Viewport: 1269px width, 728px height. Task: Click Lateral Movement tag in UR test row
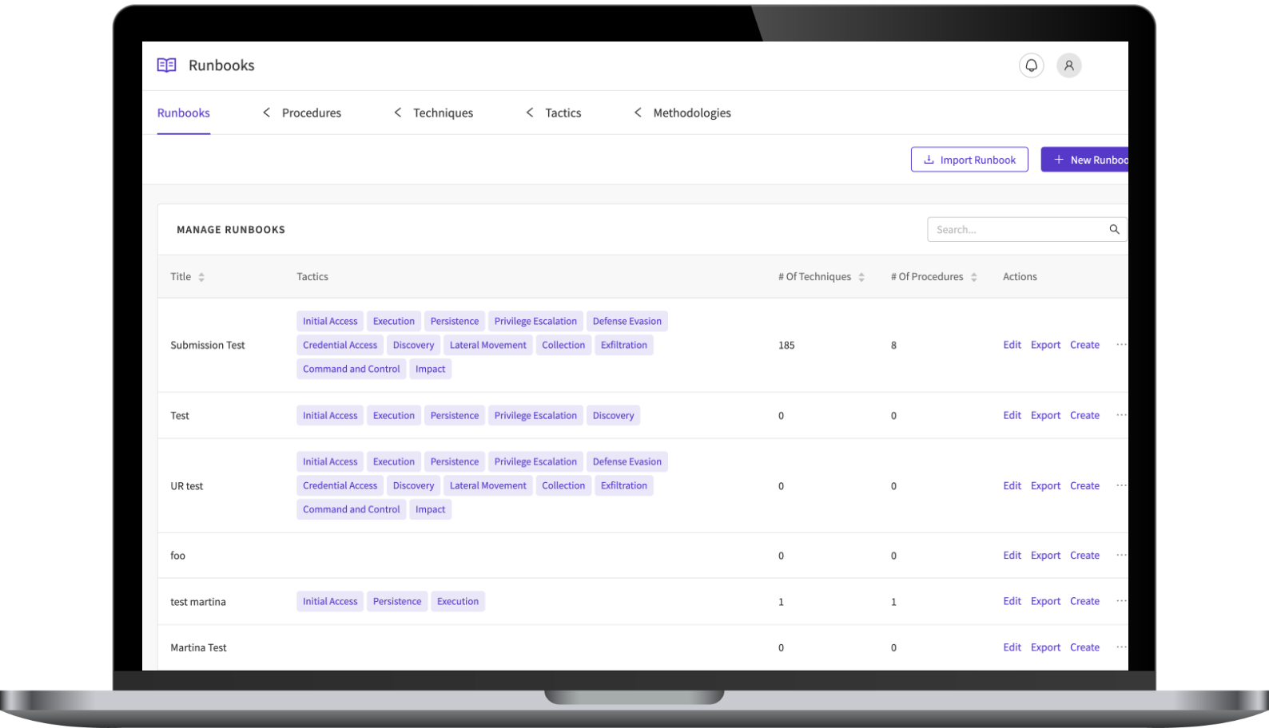487,485
